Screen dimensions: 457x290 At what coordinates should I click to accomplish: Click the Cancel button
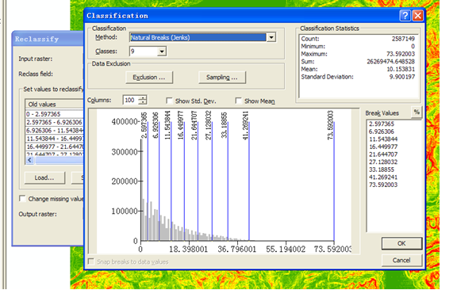pyautogui.click(x=401, y=260)
